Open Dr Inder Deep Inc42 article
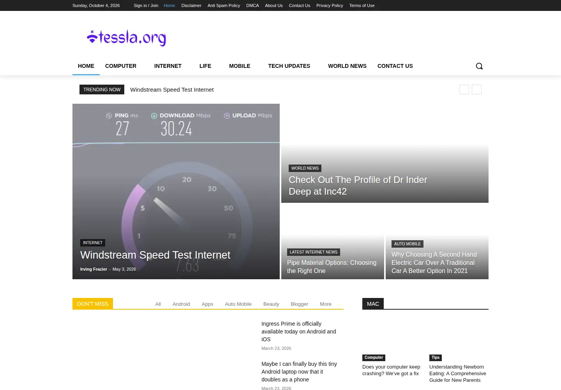Screen dimensions: 561x390 pos(358,186)
